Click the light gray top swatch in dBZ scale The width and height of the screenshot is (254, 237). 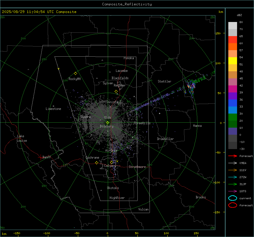233,26
